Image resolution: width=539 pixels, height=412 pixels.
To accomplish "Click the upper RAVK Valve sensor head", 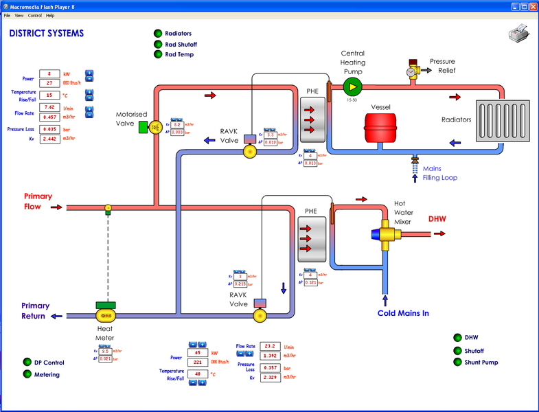I will click(x=250, y=139).
